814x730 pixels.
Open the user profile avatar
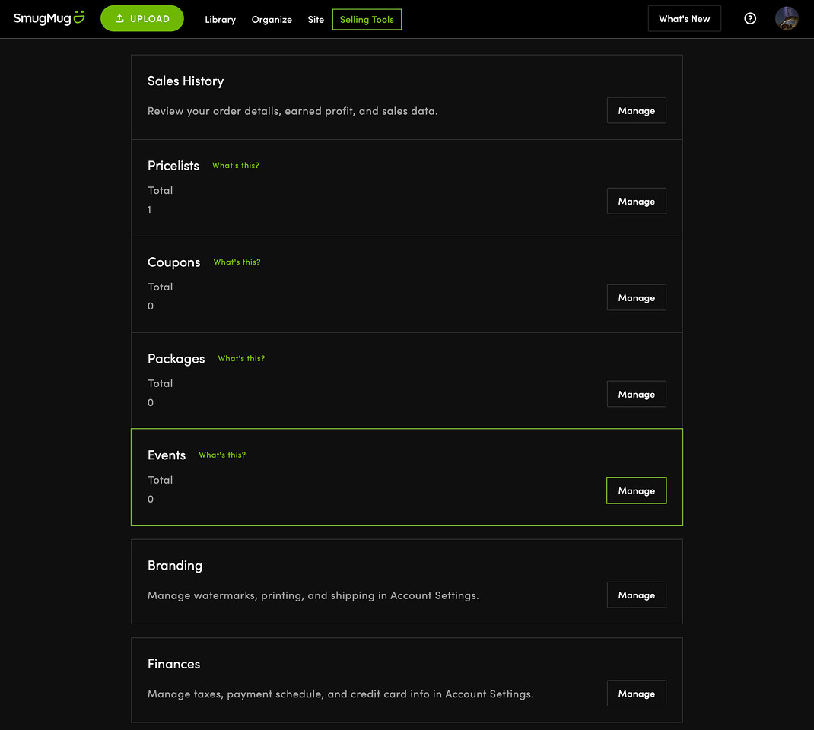tap(787, 19)
